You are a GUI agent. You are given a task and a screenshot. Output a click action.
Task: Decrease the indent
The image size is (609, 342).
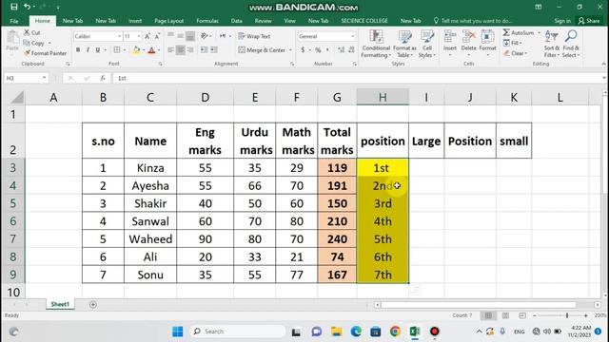[204, 50]
